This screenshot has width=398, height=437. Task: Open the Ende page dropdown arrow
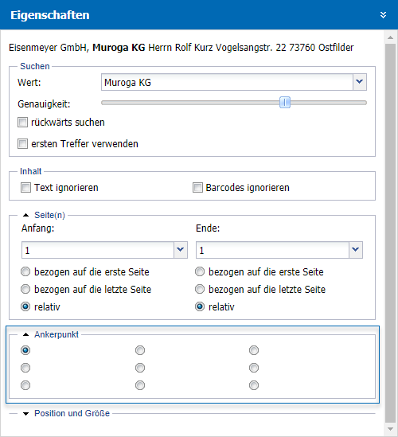[x=356, y=250]
